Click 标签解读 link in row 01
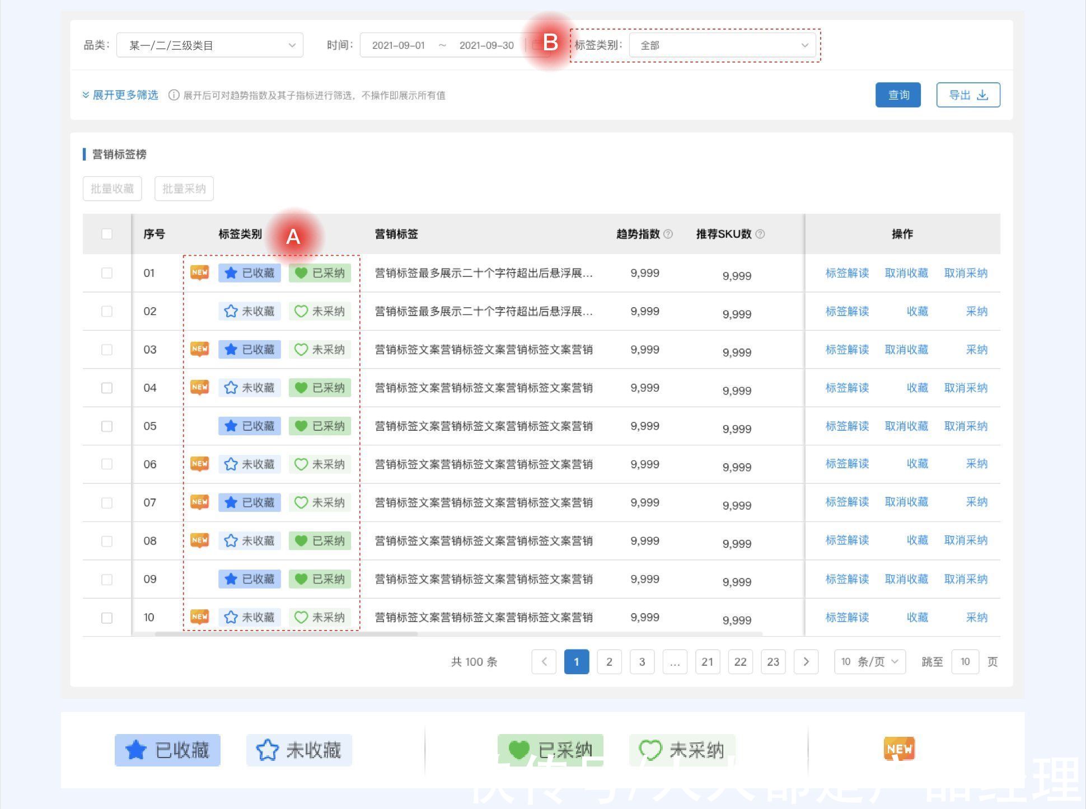The width and height of the screenshot is (1086, 809). (847, 273)
